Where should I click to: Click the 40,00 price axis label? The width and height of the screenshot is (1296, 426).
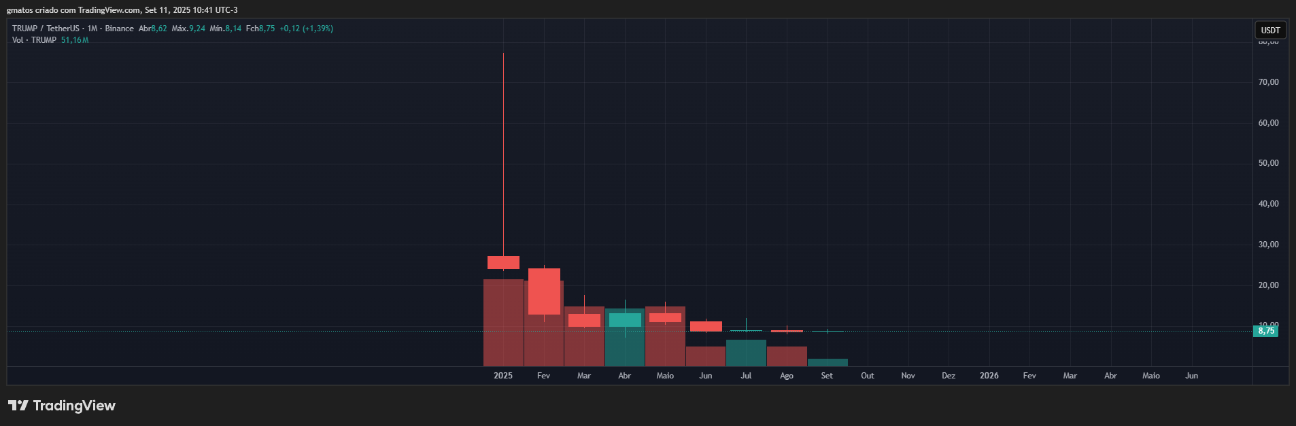click(1269, 204)
